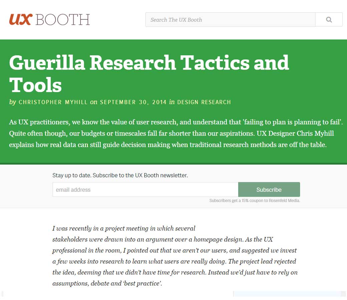Open the DESIGN RESEARCH category link

click(x=205, y=102)
